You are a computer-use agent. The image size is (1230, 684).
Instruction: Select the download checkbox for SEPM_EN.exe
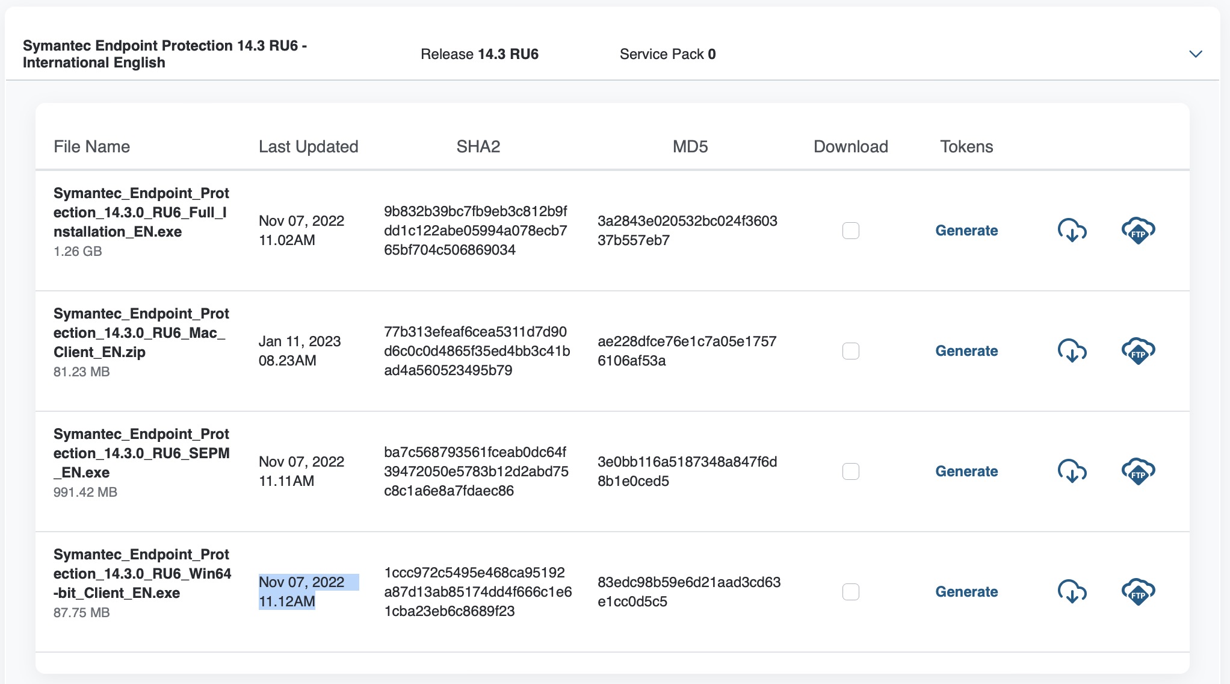point(850,471)
